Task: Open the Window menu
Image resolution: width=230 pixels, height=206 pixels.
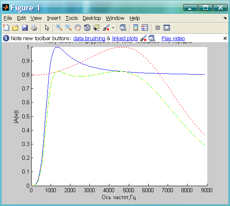Action: (x=115, y=18)
